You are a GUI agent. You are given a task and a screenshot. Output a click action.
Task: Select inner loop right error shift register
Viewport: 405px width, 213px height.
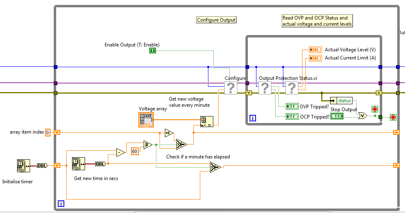pyautogui.click(x=379, y=93)
